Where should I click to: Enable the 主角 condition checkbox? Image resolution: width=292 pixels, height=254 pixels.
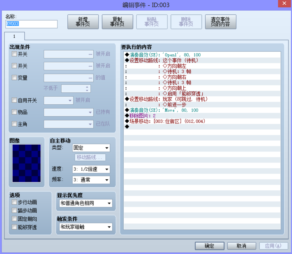point(14,124)
